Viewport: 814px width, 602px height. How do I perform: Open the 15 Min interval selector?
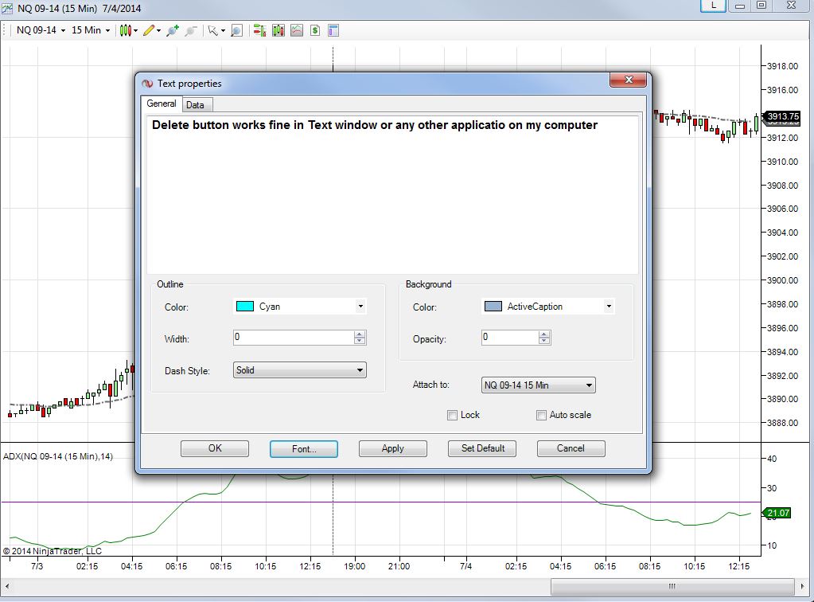tap(91, 30)
